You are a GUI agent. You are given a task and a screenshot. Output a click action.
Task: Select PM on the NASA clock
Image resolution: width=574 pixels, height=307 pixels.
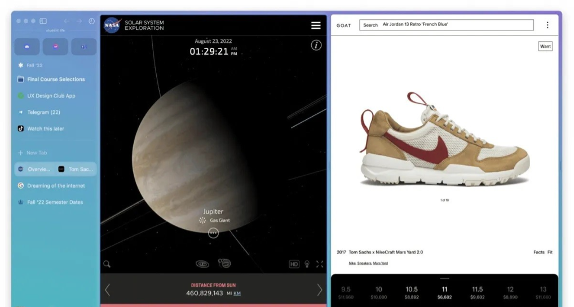[x=234, y=54]
